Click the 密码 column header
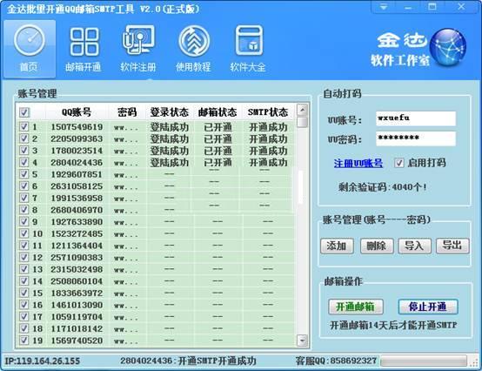The width and height of the screenshot is (482, 371). pyautogui.click(x=127, y=112)
